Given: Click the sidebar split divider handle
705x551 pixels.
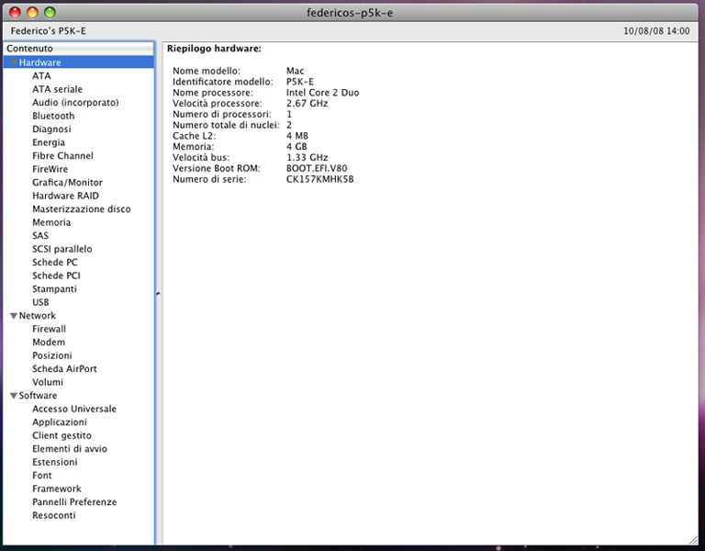Looking at the screenshot, I should pyautogui.click(x=158, y=294).
